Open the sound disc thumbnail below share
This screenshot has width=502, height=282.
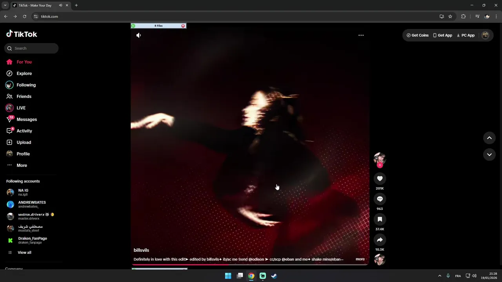point(380,260)
